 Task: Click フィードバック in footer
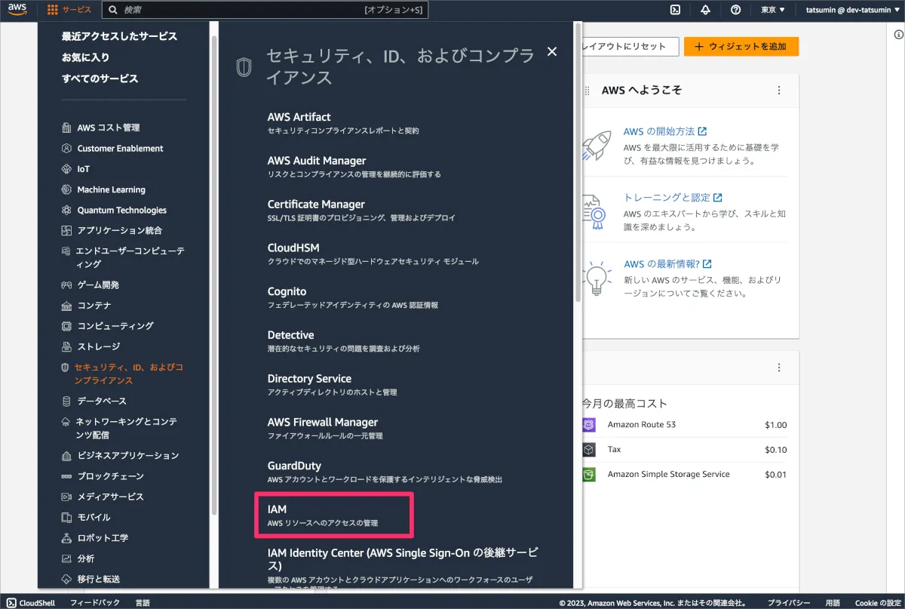95,603
